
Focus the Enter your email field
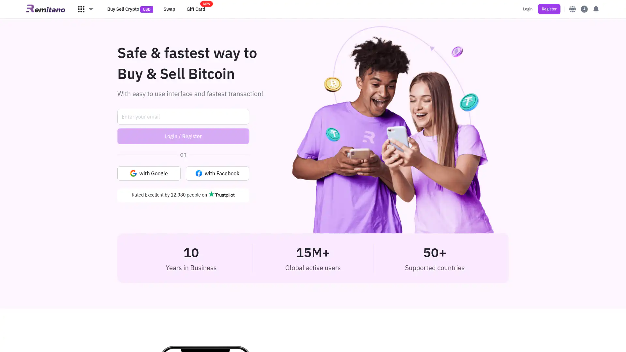[x=183, y=117]
